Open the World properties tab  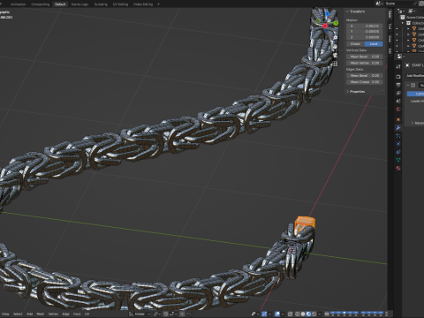[x=398, y=110]
